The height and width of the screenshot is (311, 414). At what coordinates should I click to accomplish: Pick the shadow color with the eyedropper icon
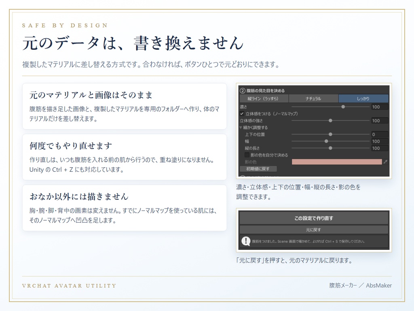pos(385,162)
